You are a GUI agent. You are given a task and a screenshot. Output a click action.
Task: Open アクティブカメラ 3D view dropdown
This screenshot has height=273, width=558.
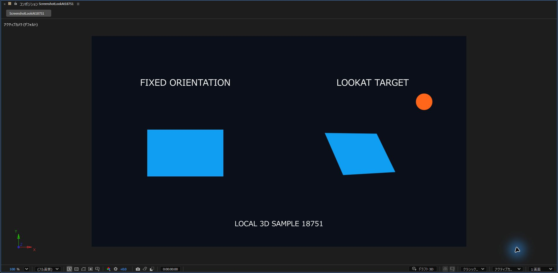508,269
